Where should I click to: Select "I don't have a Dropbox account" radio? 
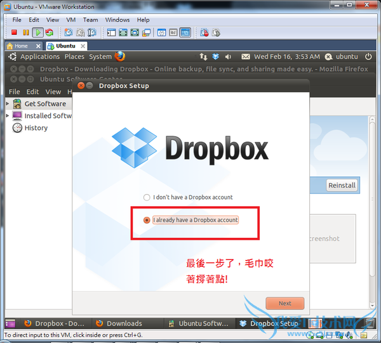(x=147, y=197)
